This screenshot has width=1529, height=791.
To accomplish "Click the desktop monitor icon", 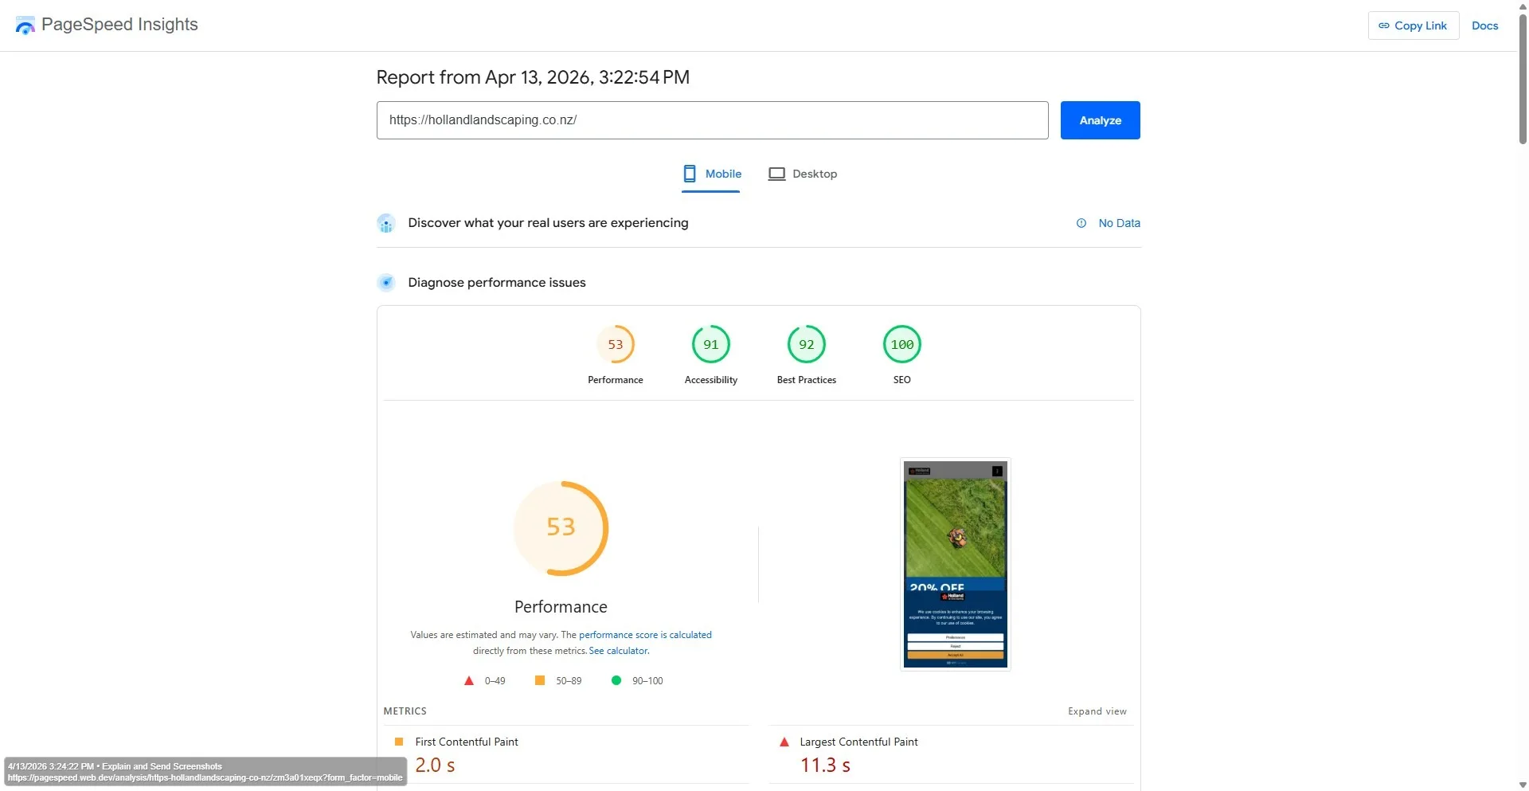I will tap(776, 174).
